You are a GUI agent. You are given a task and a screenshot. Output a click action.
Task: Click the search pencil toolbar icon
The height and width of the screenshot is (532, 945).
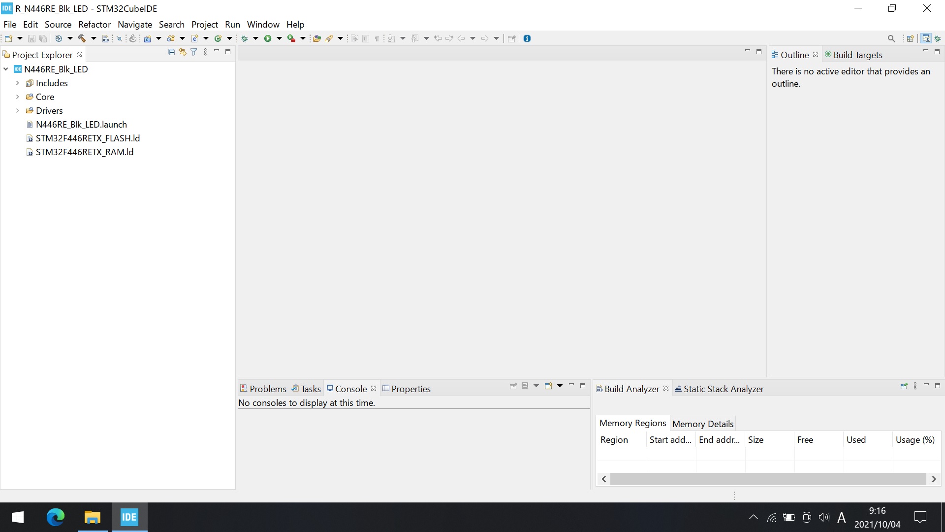click(x=329, y=38)
